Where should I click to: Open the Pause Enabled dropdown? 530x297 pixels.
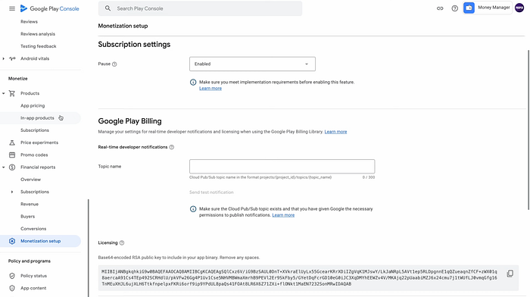[x=252, y=64]
